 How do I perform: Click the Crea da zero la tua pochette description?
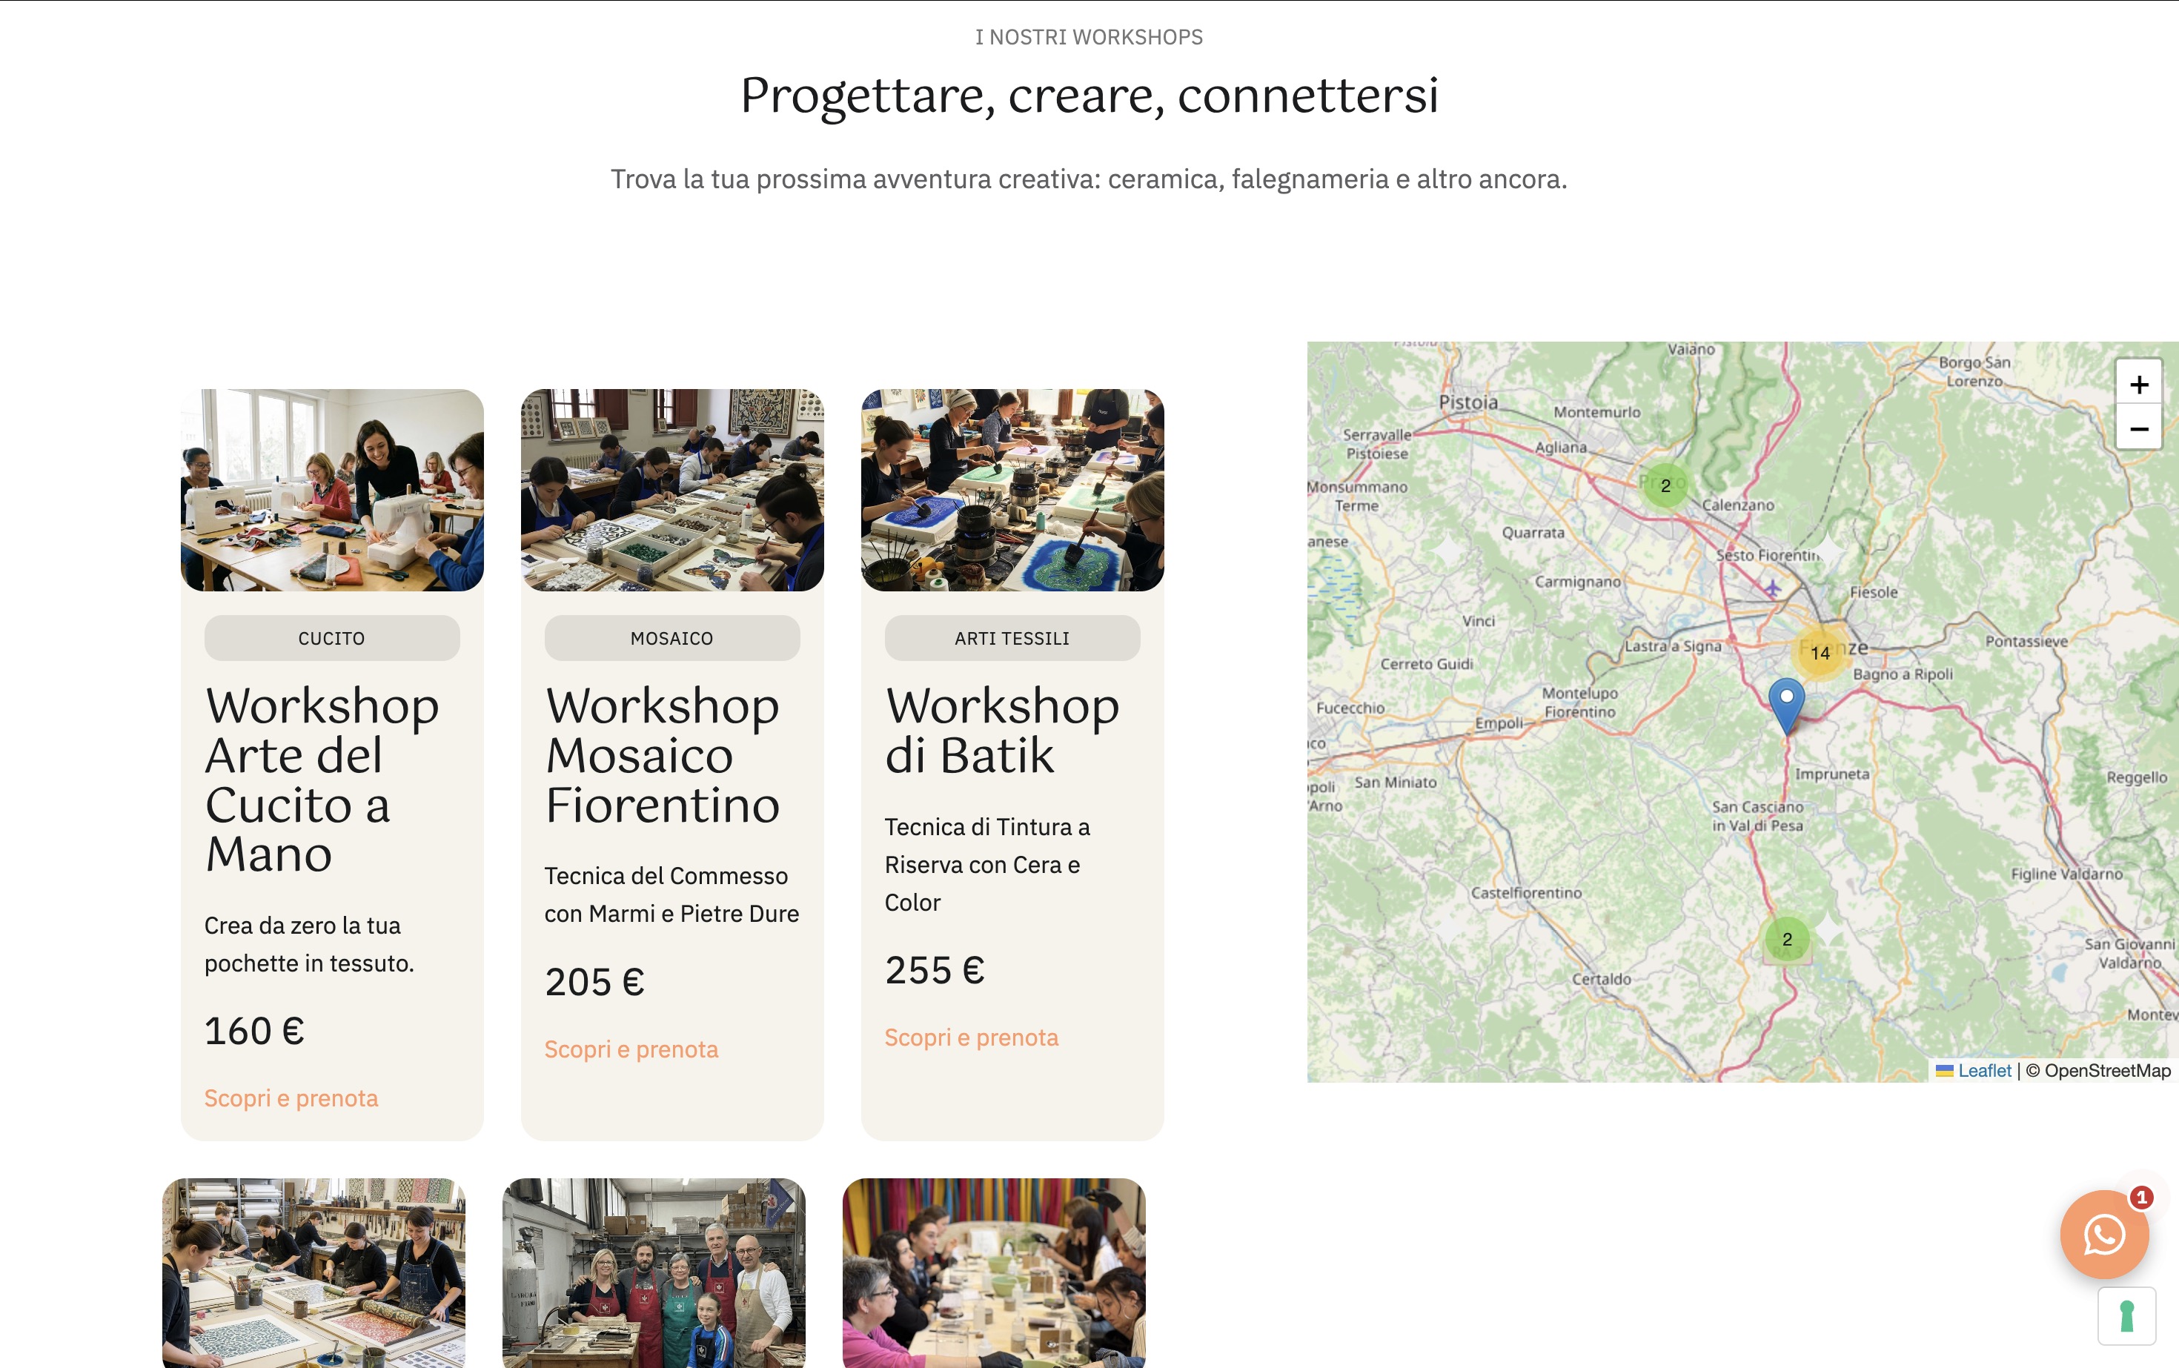tap(310, 945)
